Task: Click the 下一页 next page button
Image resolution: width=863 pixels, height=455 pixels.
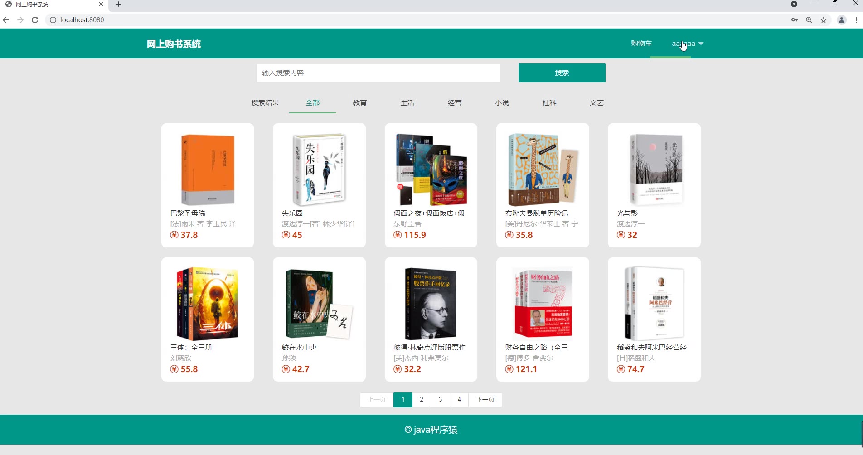Action: 485,400
